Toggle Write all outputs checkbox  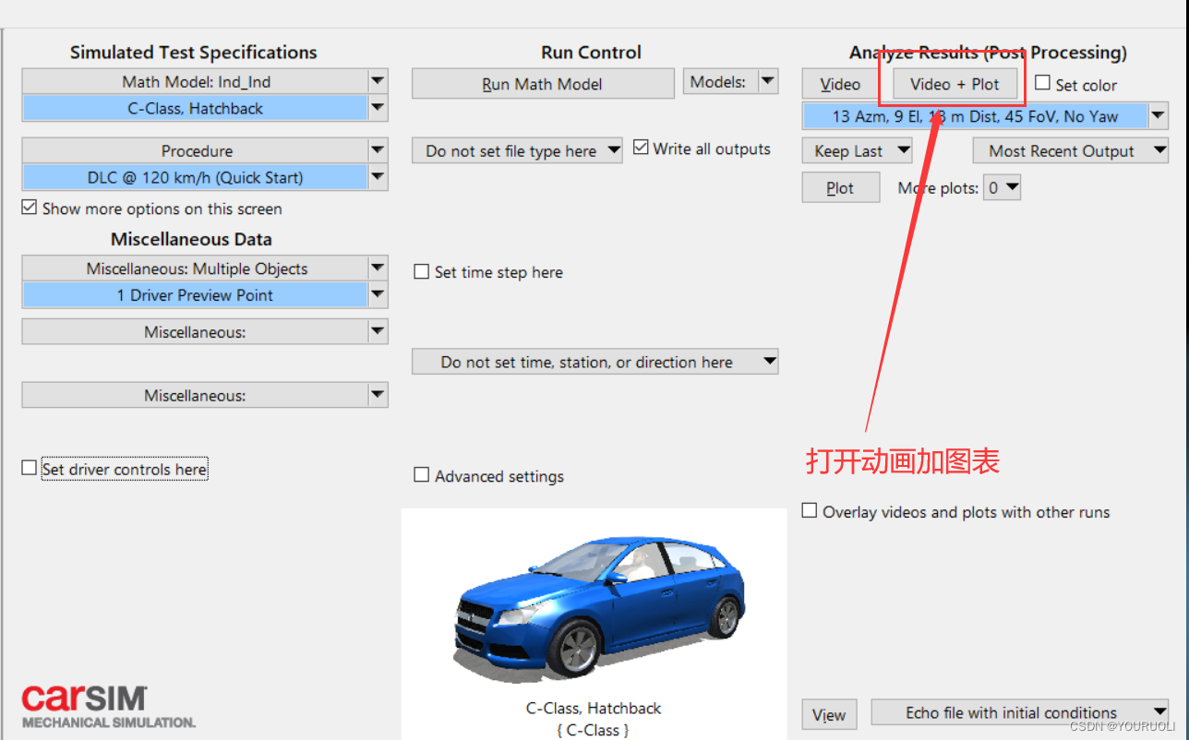pyautogui.click(x=642, y=147)
